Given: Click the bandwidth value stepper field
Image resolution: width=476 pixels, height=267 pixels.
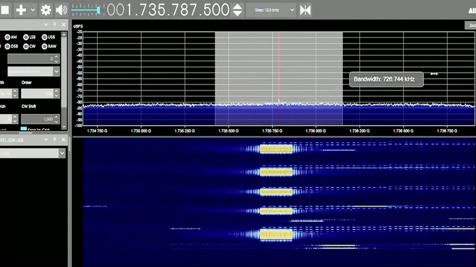Looking at the screenshot, I should (9, 94).
